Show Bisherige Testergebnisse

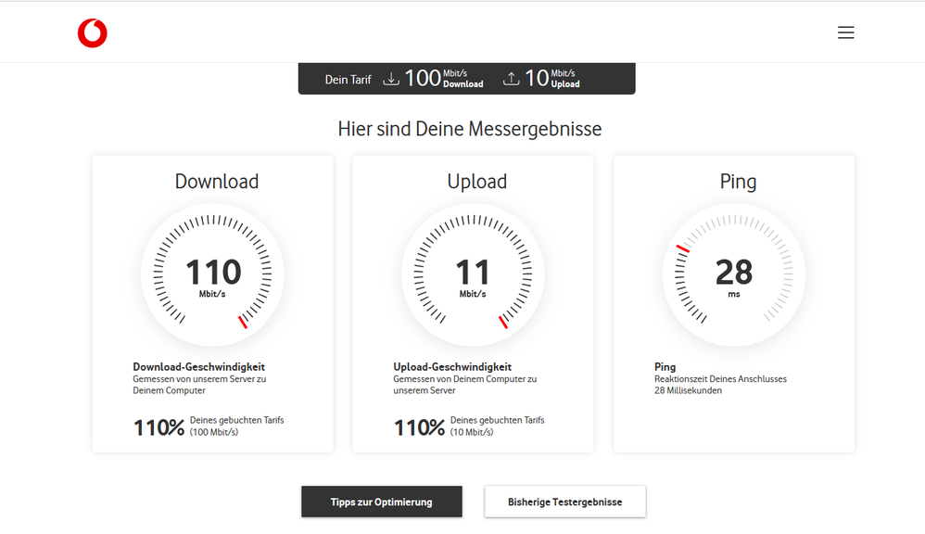point(564,501)
